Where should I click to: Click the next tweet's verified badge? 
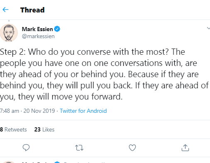(x=57, y=162)
